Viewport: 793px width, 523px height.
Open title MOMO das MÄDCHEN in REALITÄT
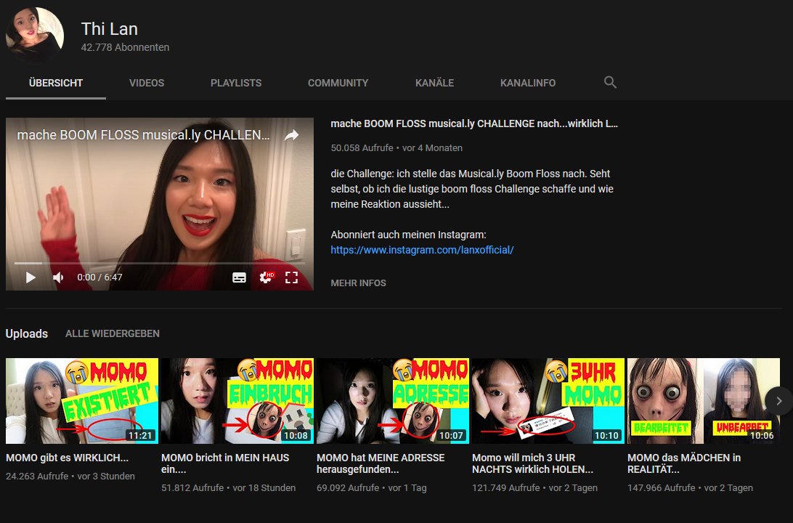[x=684, y=463]
